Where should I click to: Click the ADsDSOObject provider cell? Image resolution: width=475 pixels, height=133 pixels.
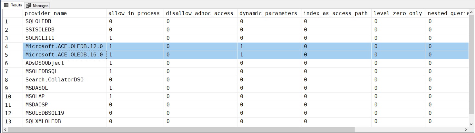[65, 63]
